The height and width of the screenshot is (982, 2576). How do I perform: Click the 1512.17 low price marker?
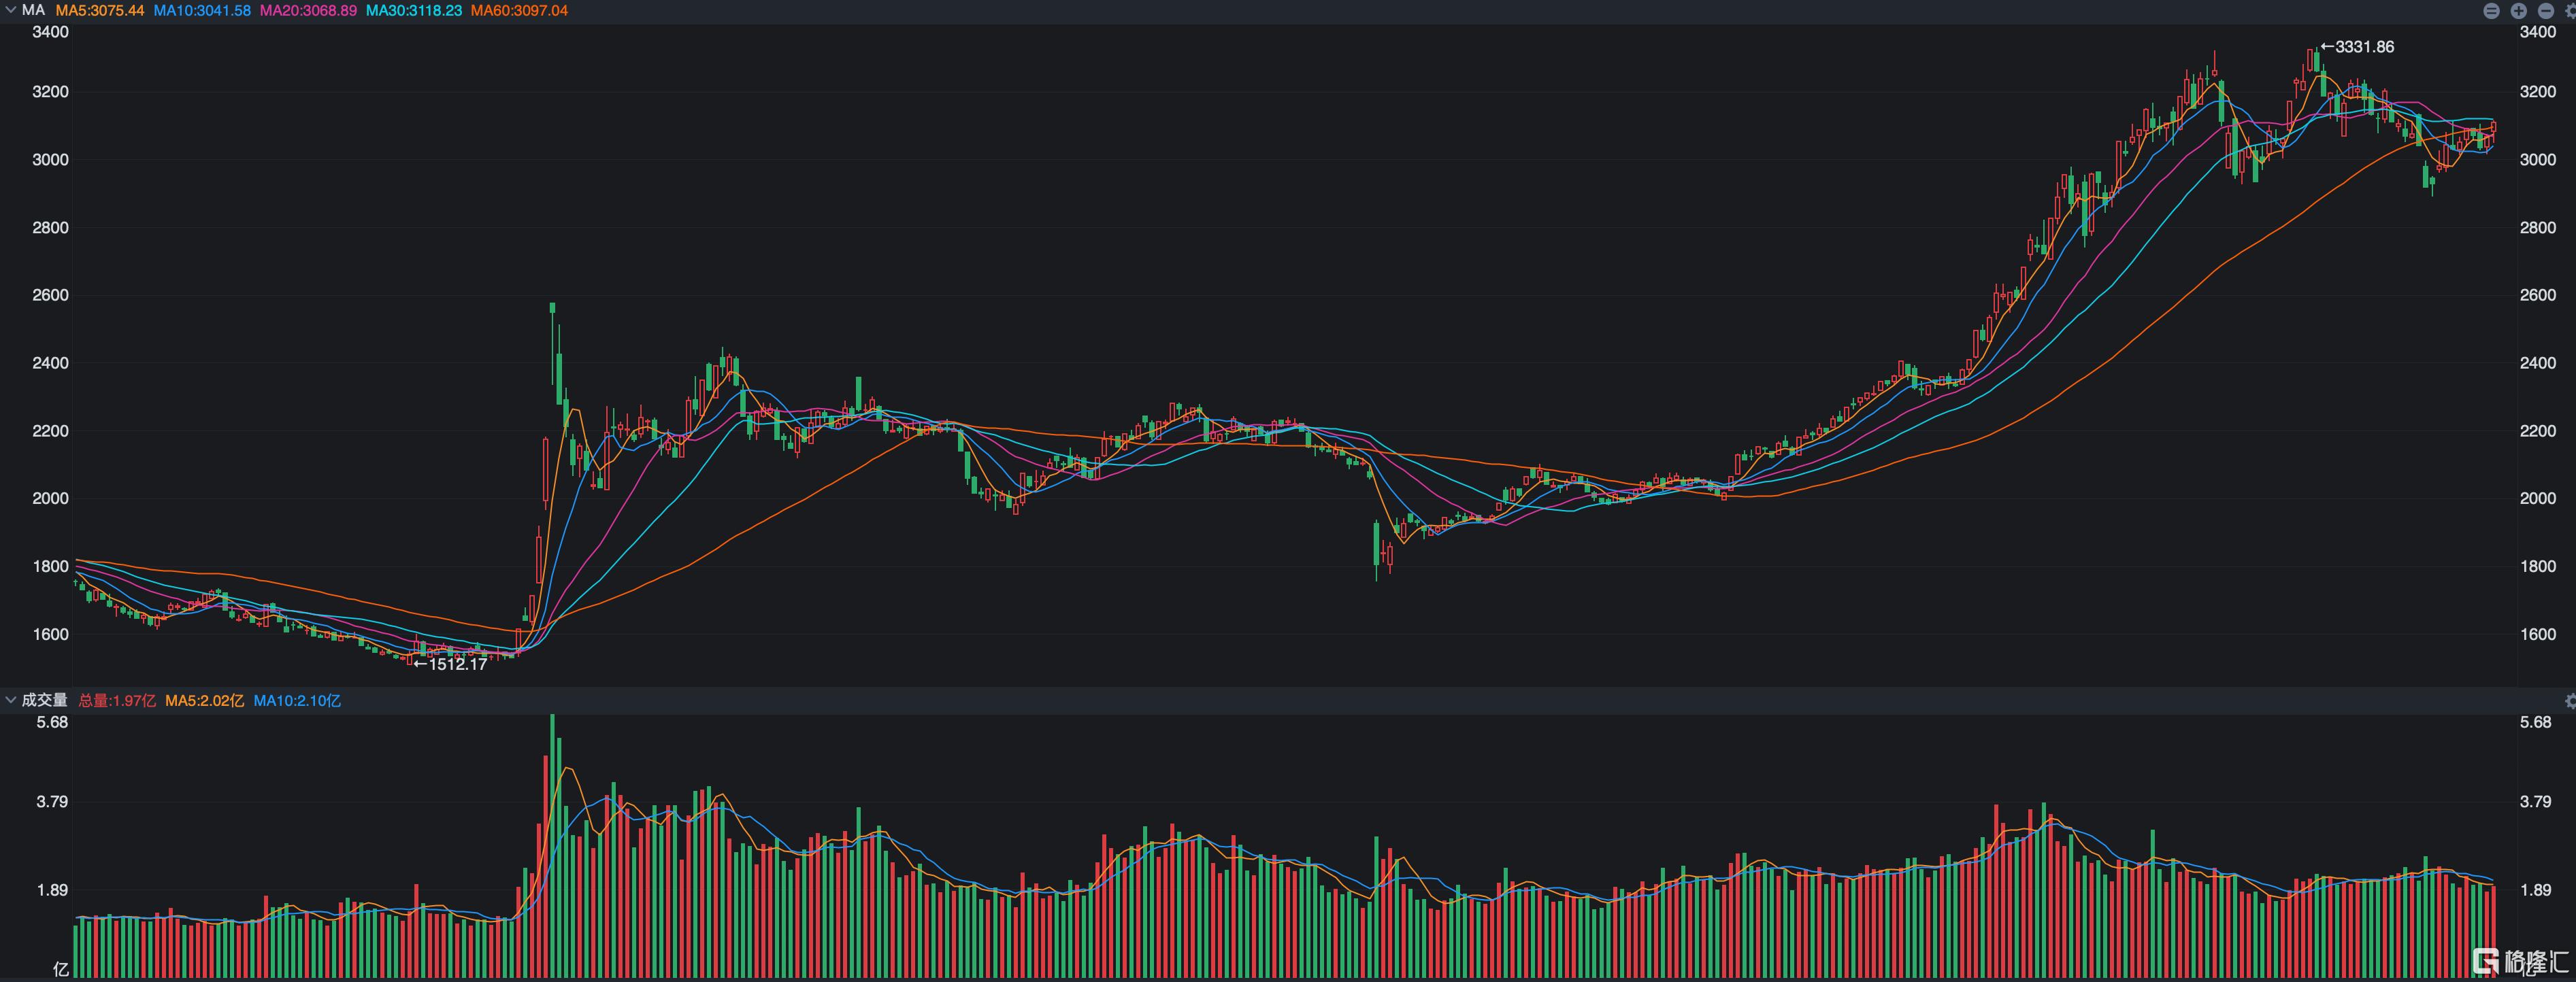(x=451, y=664)
